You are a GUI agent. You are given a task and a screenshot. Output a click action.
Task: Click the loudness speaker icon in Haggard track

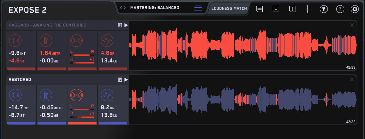[15, 41]
